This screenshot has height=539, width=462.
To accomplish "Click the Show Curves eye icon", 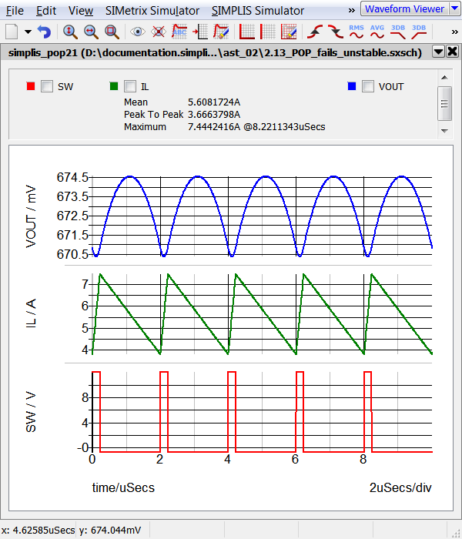I will 138,32.
